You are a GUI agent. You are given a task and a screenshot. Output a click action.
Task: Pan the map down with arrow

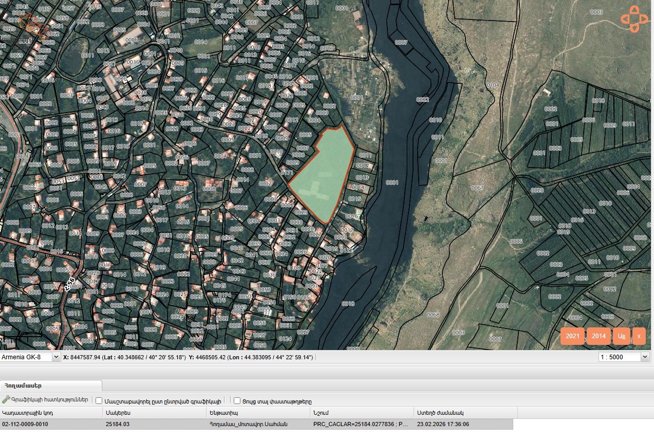pyautogui.click(x=634, y=29)
